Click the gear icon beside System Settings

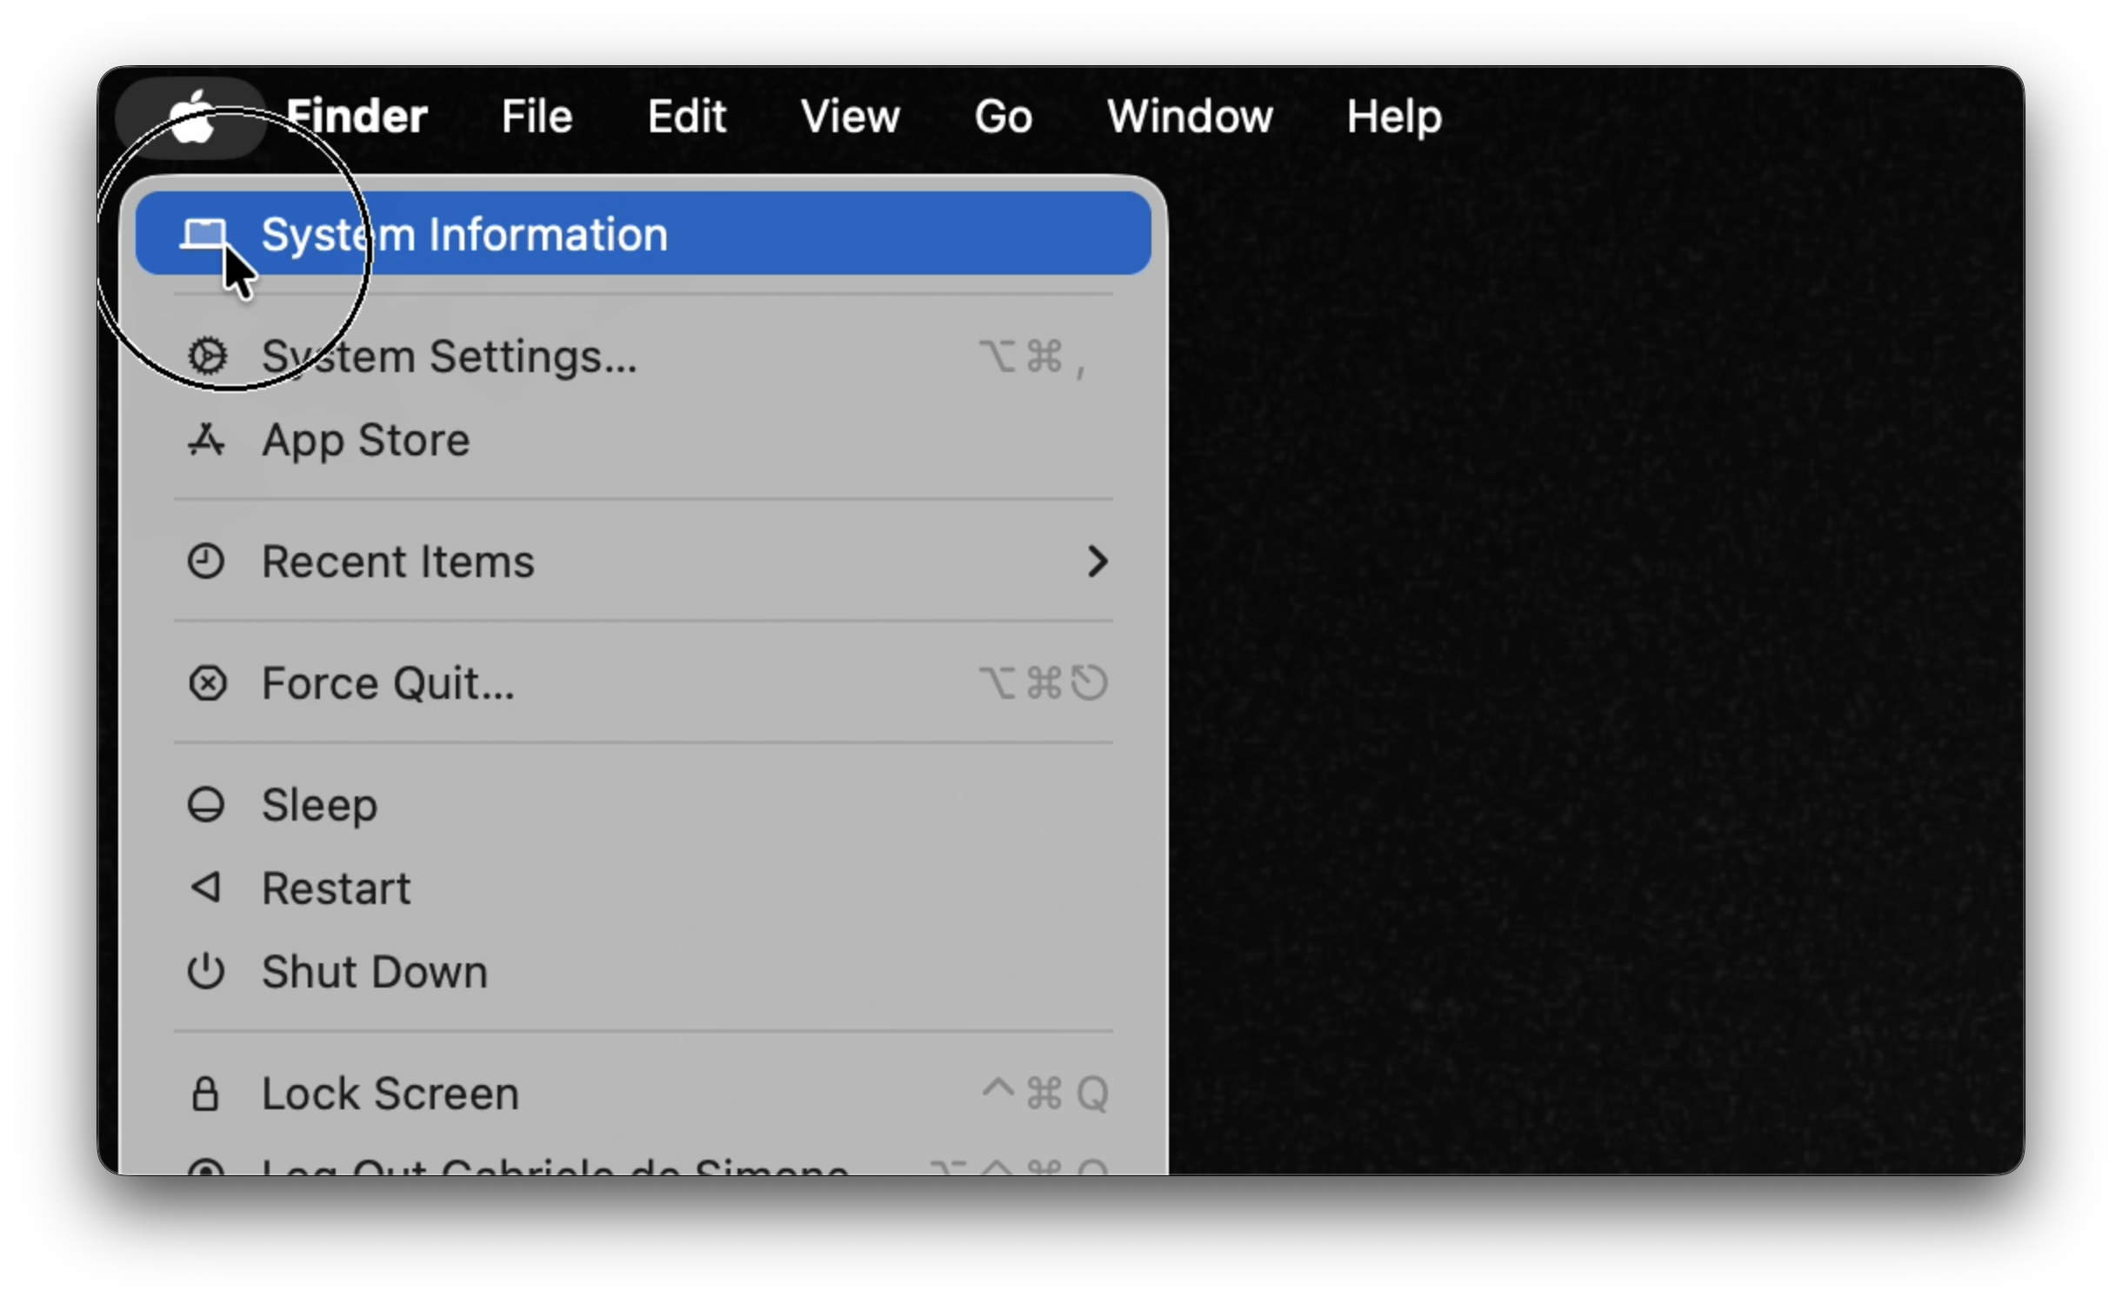[207, 356]
